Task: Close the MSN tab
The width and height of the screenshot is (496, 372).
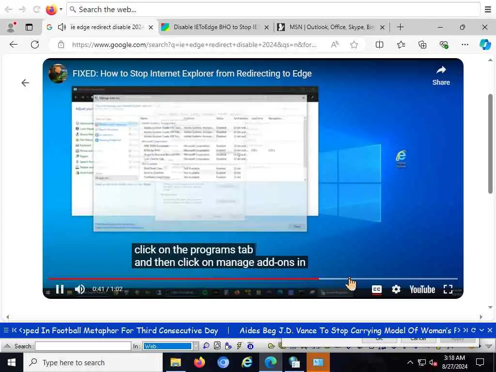Action: tap(382, 28)
